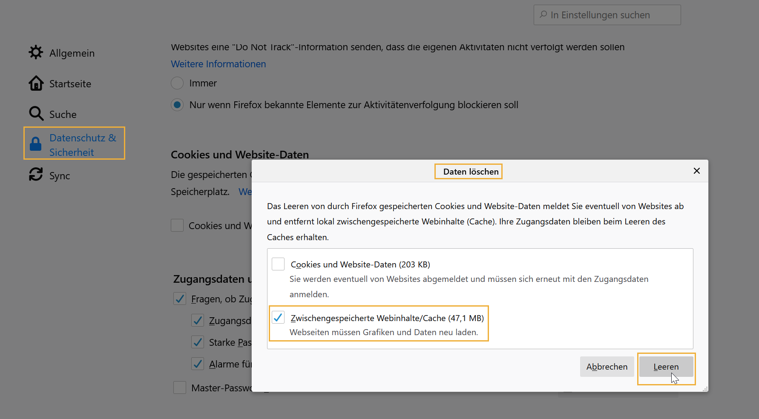Enable the Master-Passwort checkbox
The width and height of the screenshot is (759, 419).
(179, 387)
